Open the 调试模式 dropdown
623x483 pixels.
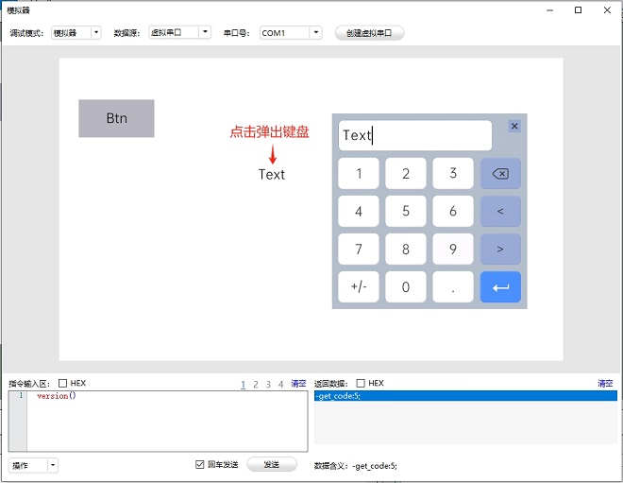point(76,33)
